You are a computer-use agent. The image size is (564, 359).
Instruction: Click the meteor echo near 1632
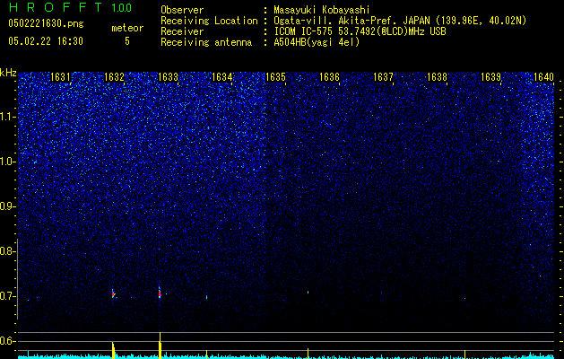point(113,293)
